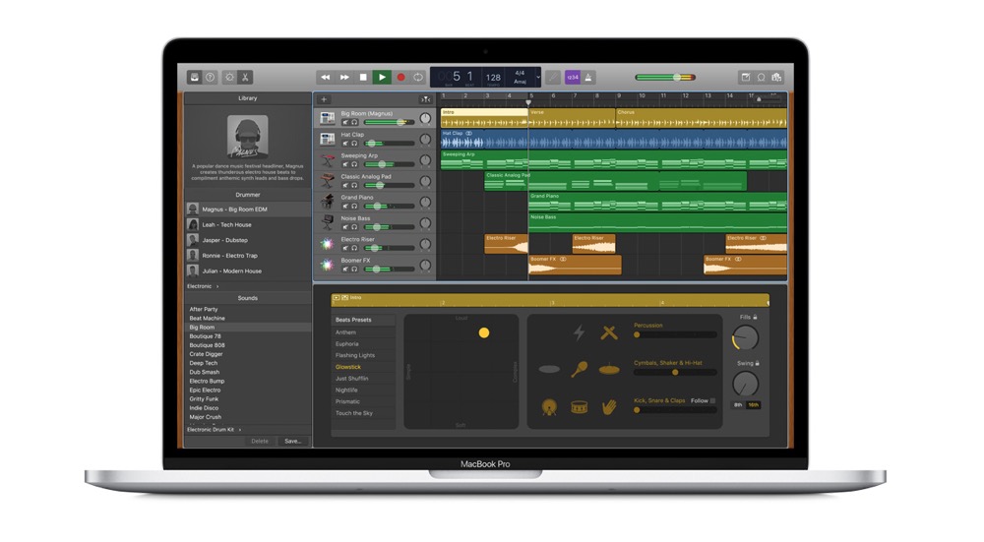Image resolution: width=984 pixels, height=542 pixels.
Task: Open the Editors scissors button
Action: pos(245,77)
